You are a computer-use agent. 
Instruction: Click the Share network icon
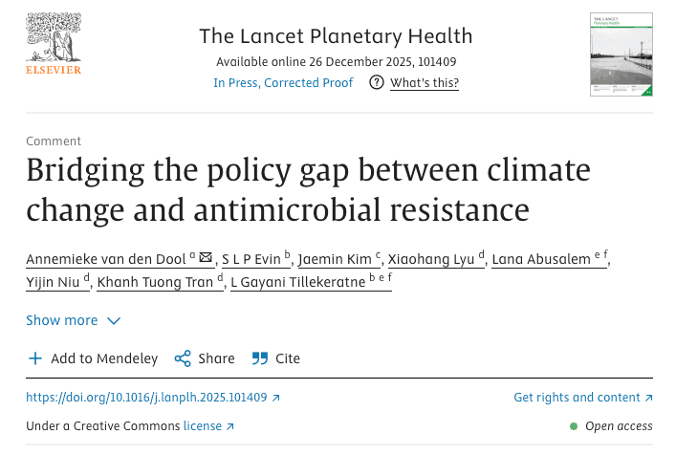point(183,358)
